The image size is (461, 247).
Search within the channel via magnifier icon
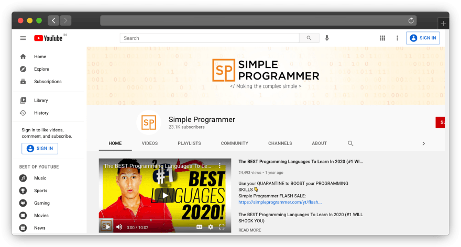tap(350, 143)
